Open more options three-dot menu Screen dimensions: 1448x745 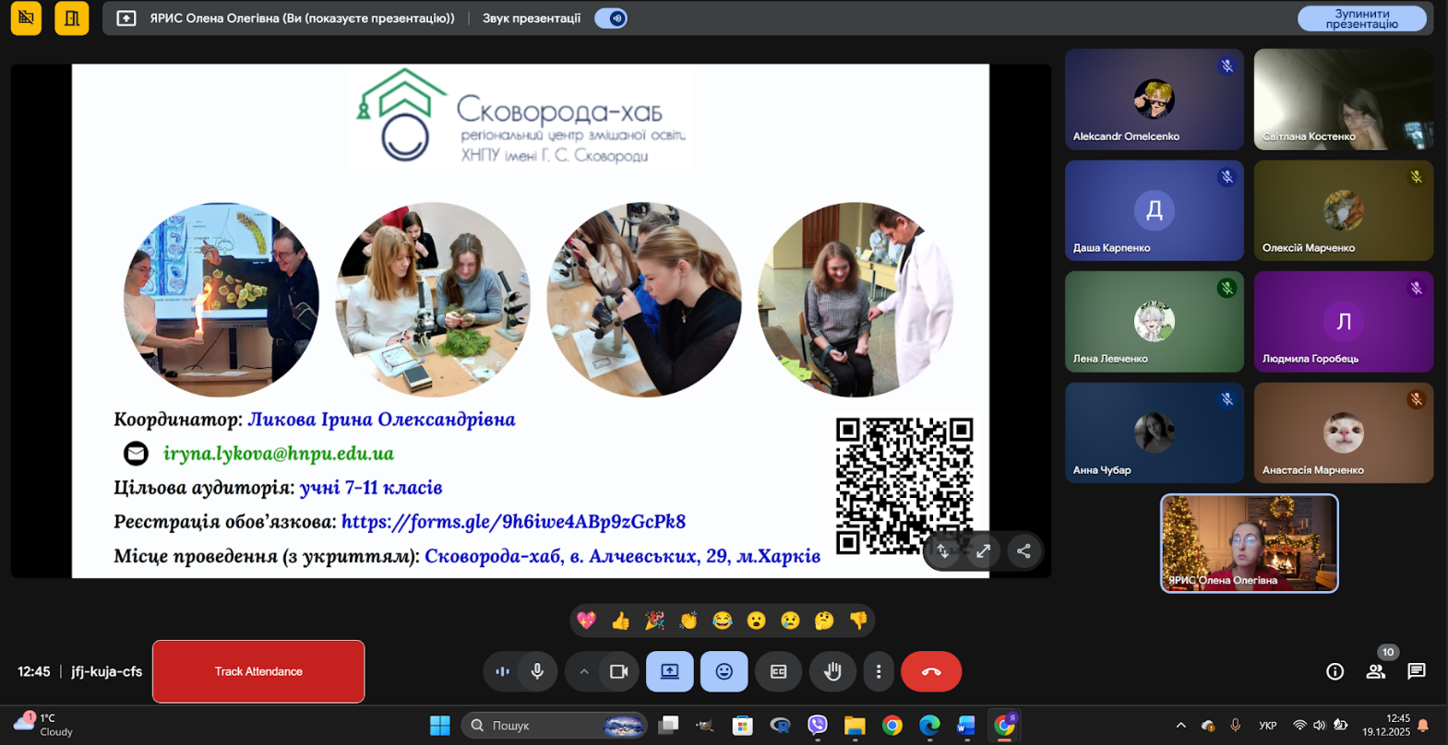(879, 671)
